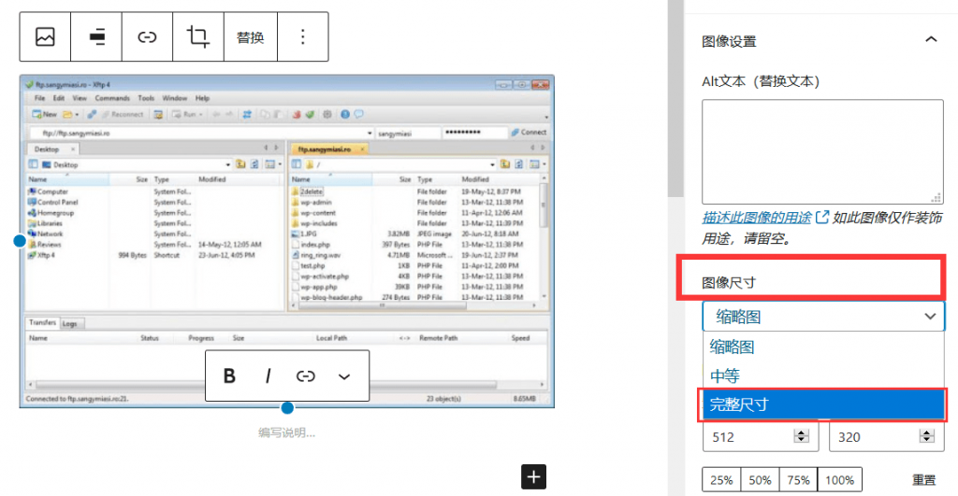Open the image alignment tool
The image size is (958, 496).
96,37
